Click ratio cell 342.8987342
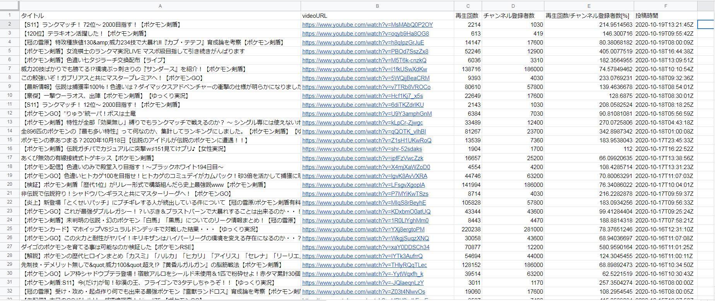The height and width of the screenshot is (301, 715). click(589, 131)
